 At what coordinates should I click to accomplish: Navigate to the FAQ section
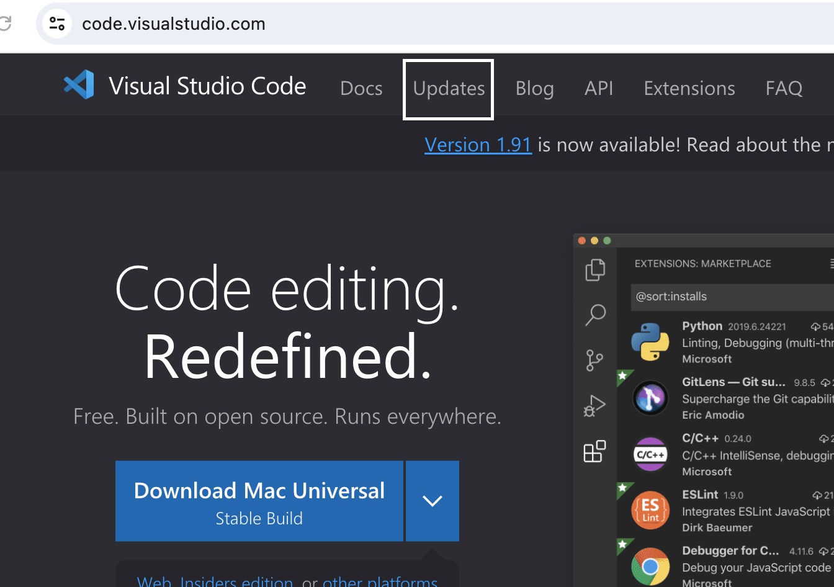[784, 88]
